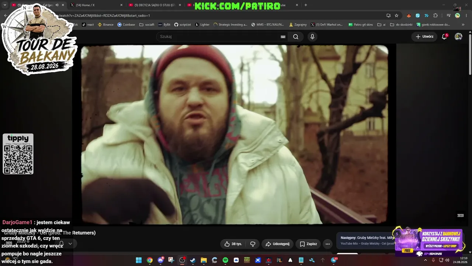472x266 pixels.
Task: Click the Tipply QR code widget
Action: tap(18, 154)
